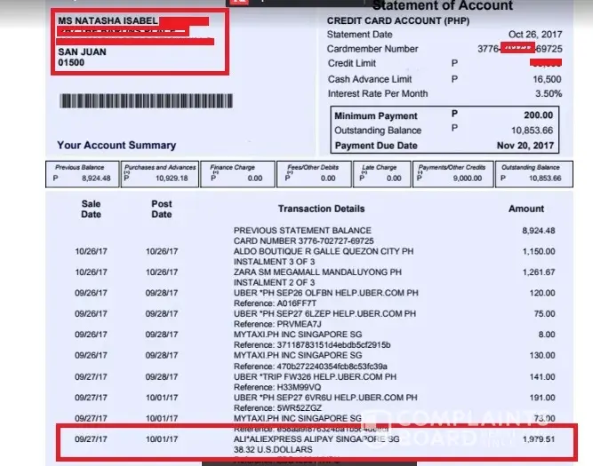Click the red logo icon at top
The width and height of the screenshot is (593, 466).
pos(239,2)
